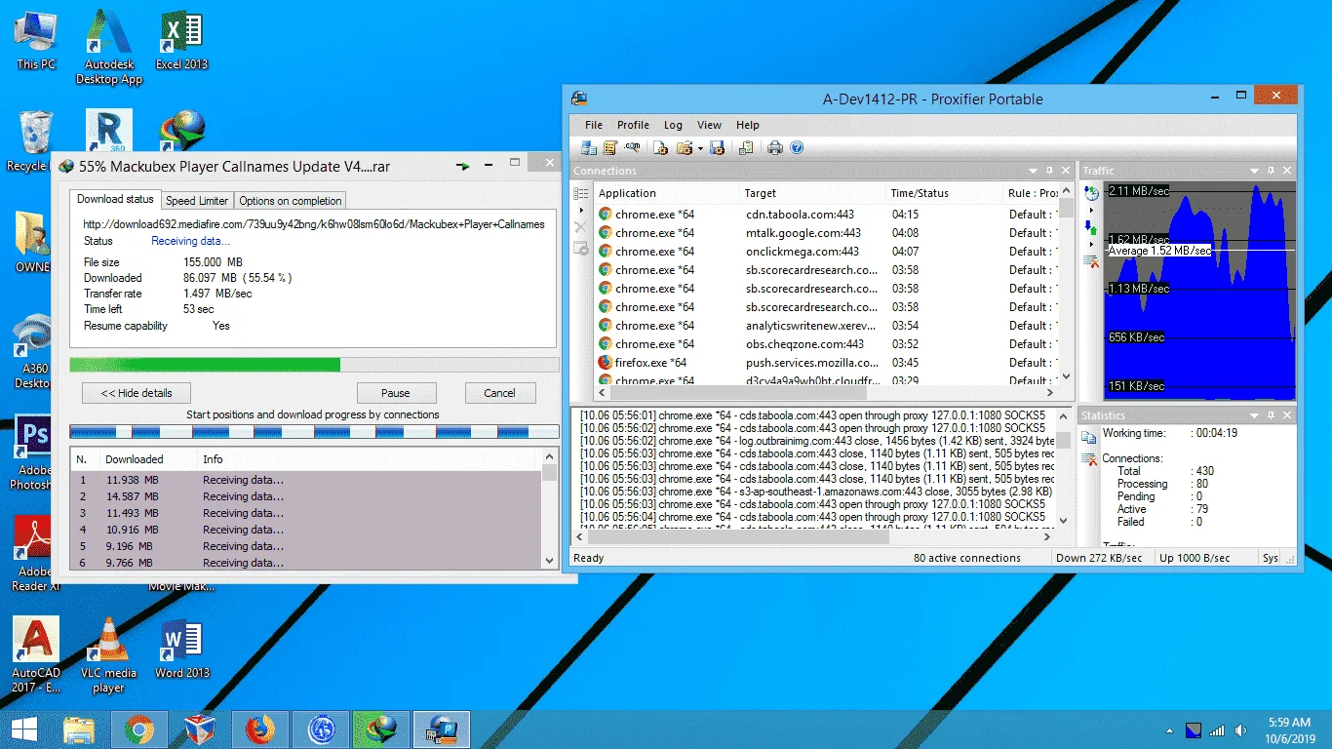Show hidden tray icons arrow
Image resolution: width=1332 pixels, height=749 pixels.
click(x=1169, y=730)
